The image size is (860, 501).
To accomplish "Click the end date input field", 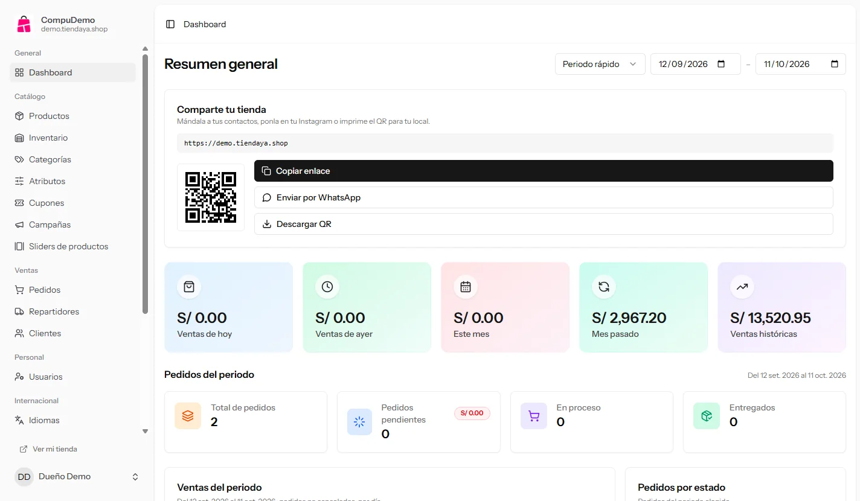I will click(801, 64).
